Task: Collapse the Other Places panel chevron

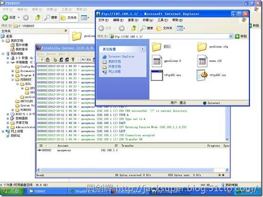Action: coord(142,49)
